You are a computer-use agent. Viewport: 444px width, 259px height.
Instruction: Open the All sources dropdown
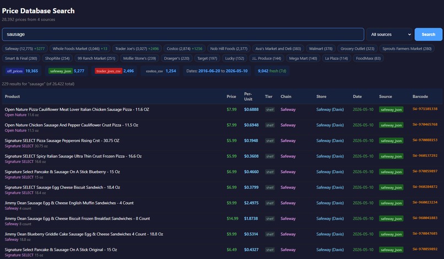(x=391, y=34)
